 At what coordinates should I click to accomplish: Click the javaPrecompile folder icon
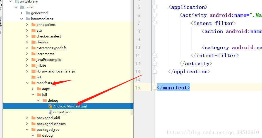[x=33, y=59]
